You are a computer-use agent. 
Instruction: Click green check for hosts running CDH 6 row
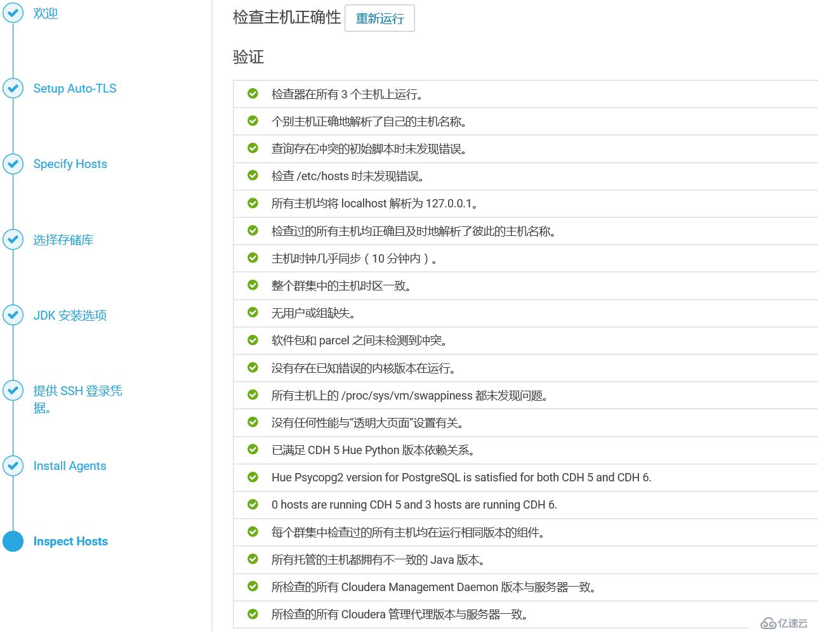[253, 504]
